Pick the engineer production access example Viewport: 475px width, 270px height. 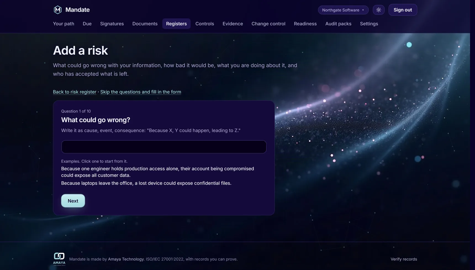coord(157,172)
